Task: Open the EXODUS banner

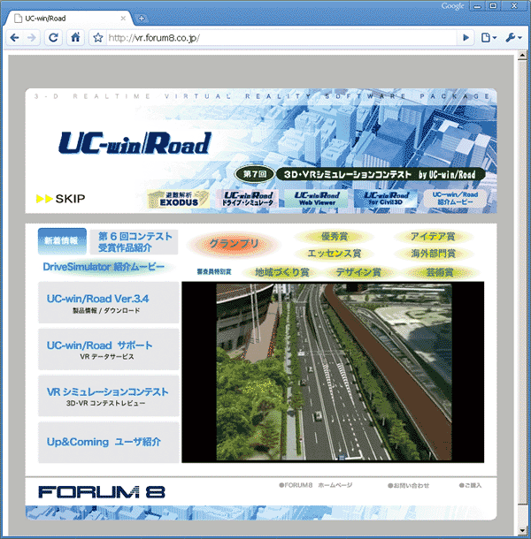Action: coord(178,199)
